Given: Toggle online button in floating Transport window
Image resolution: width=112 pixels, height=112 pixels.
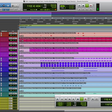Looking at the screenshot, I should coord(57,99).
